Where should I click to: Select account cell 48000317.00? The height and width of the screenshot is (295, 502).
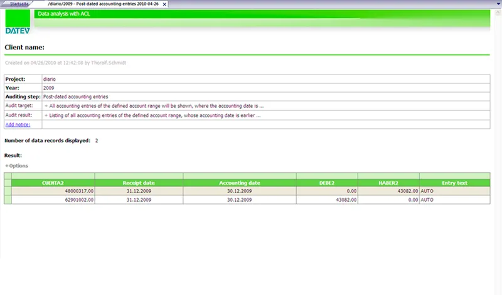tap(53, 191)
